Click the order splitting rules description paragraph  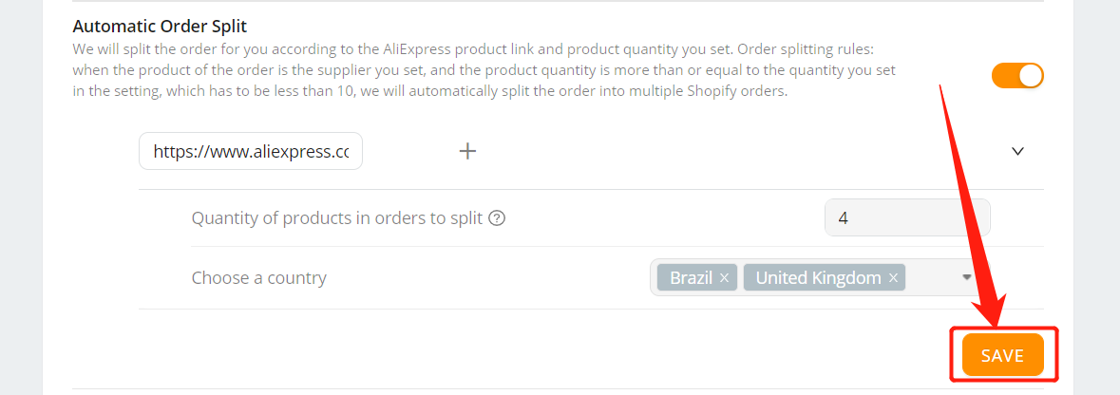point(484,71)
